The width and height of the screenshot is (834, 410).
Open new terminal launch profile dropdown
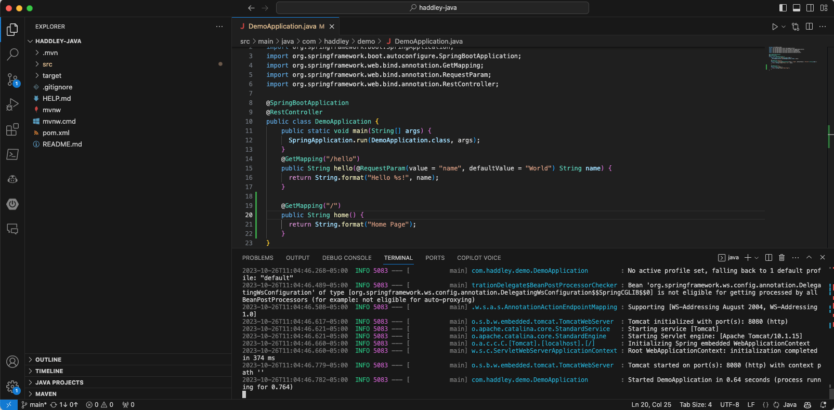tap(757, 258)
